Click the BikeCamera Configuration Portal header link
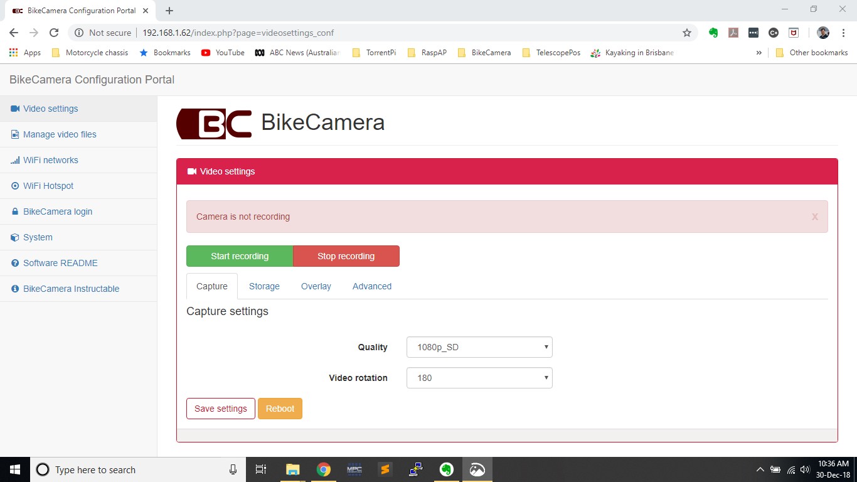857x482 pixels. tap(92, 80)
